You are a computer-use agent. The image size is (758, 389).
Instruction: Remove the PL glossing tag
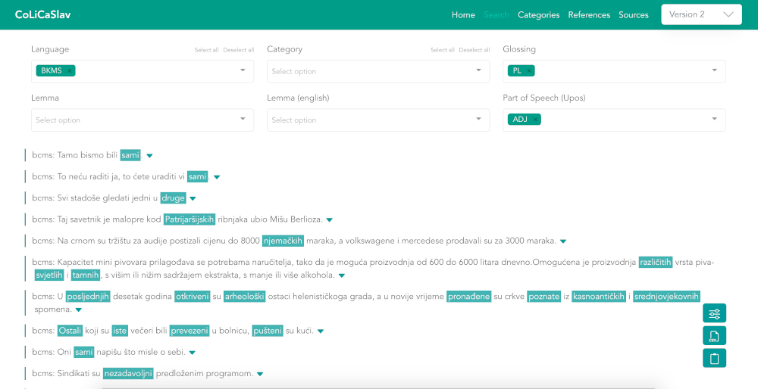point(529,71)
